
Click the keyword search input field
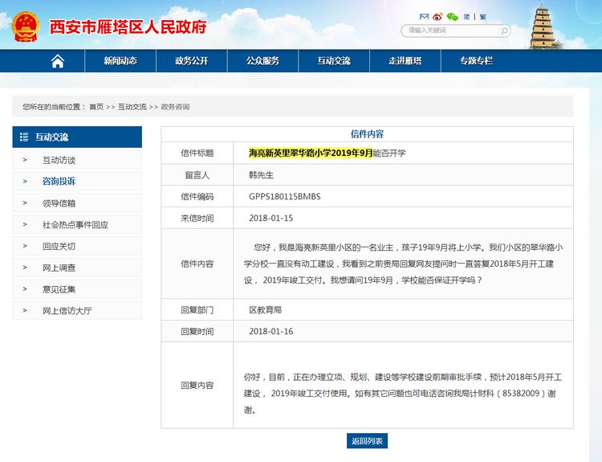(449, 31)
